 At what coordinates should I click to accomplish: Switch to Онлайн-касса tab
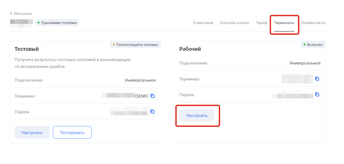313,23
